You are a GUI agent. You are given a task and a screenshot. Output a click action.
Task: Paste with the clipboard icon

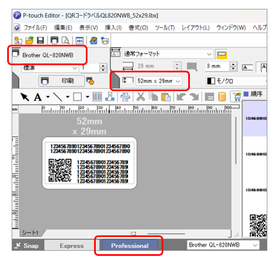click(166, 97)
